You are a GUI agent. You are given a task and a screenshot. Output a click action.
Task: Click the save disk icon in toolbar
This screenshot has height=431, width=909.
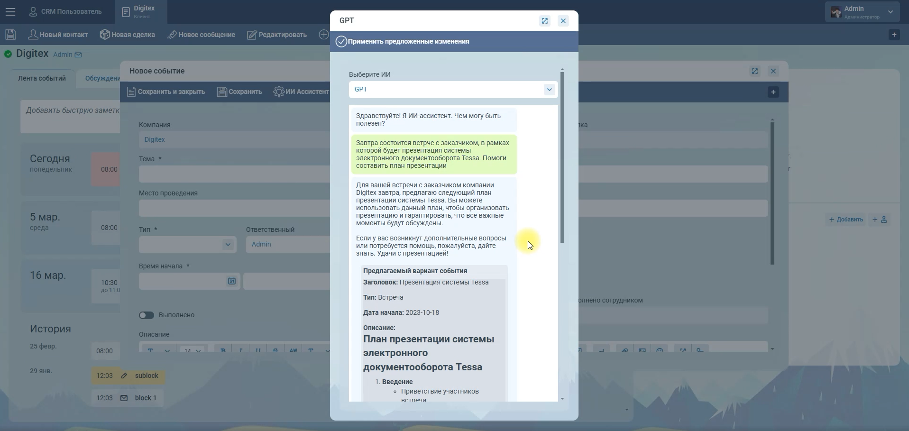(x=10, y=35)
